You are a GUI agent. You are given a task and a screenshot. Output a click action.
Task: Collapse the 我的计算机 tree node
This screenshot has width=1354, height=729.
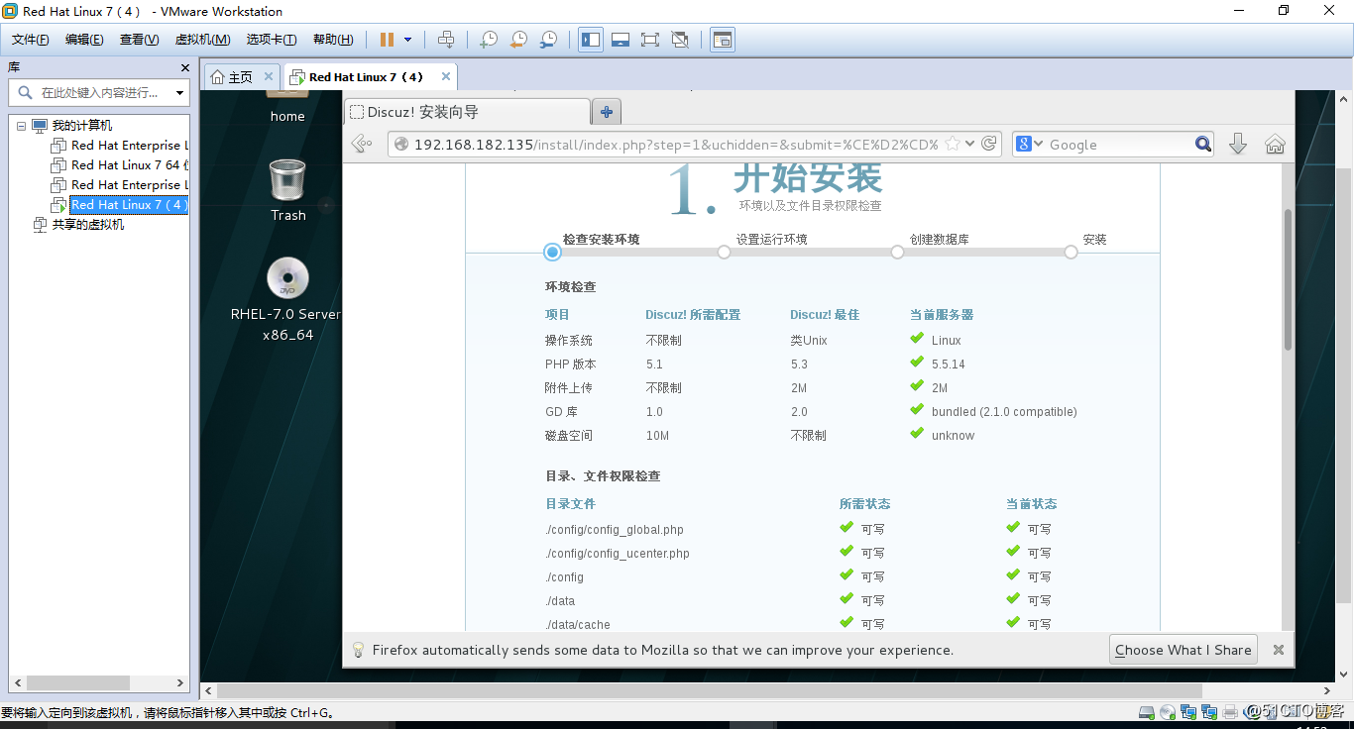(22, 126)
